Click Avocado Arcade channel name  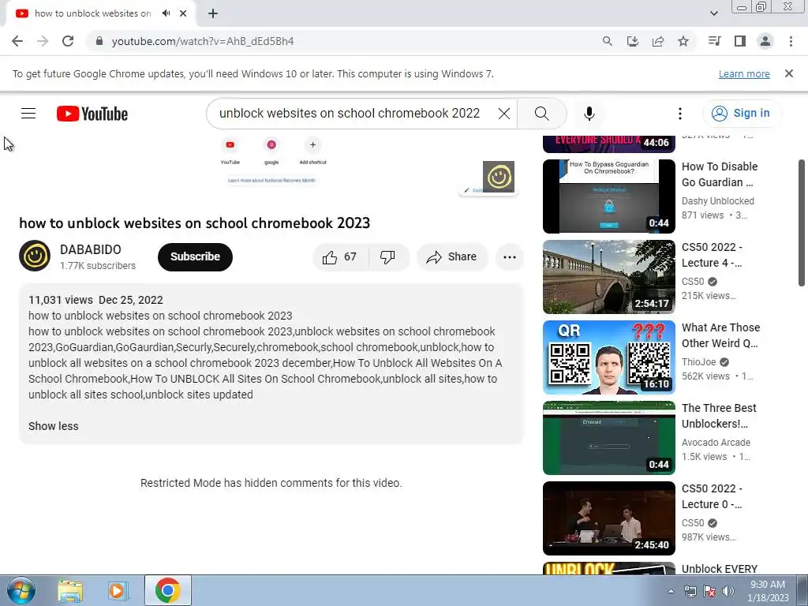pos(716,443)
